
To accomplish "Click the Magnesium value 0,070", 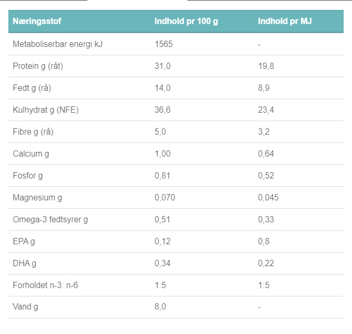I will pos(165,197).
